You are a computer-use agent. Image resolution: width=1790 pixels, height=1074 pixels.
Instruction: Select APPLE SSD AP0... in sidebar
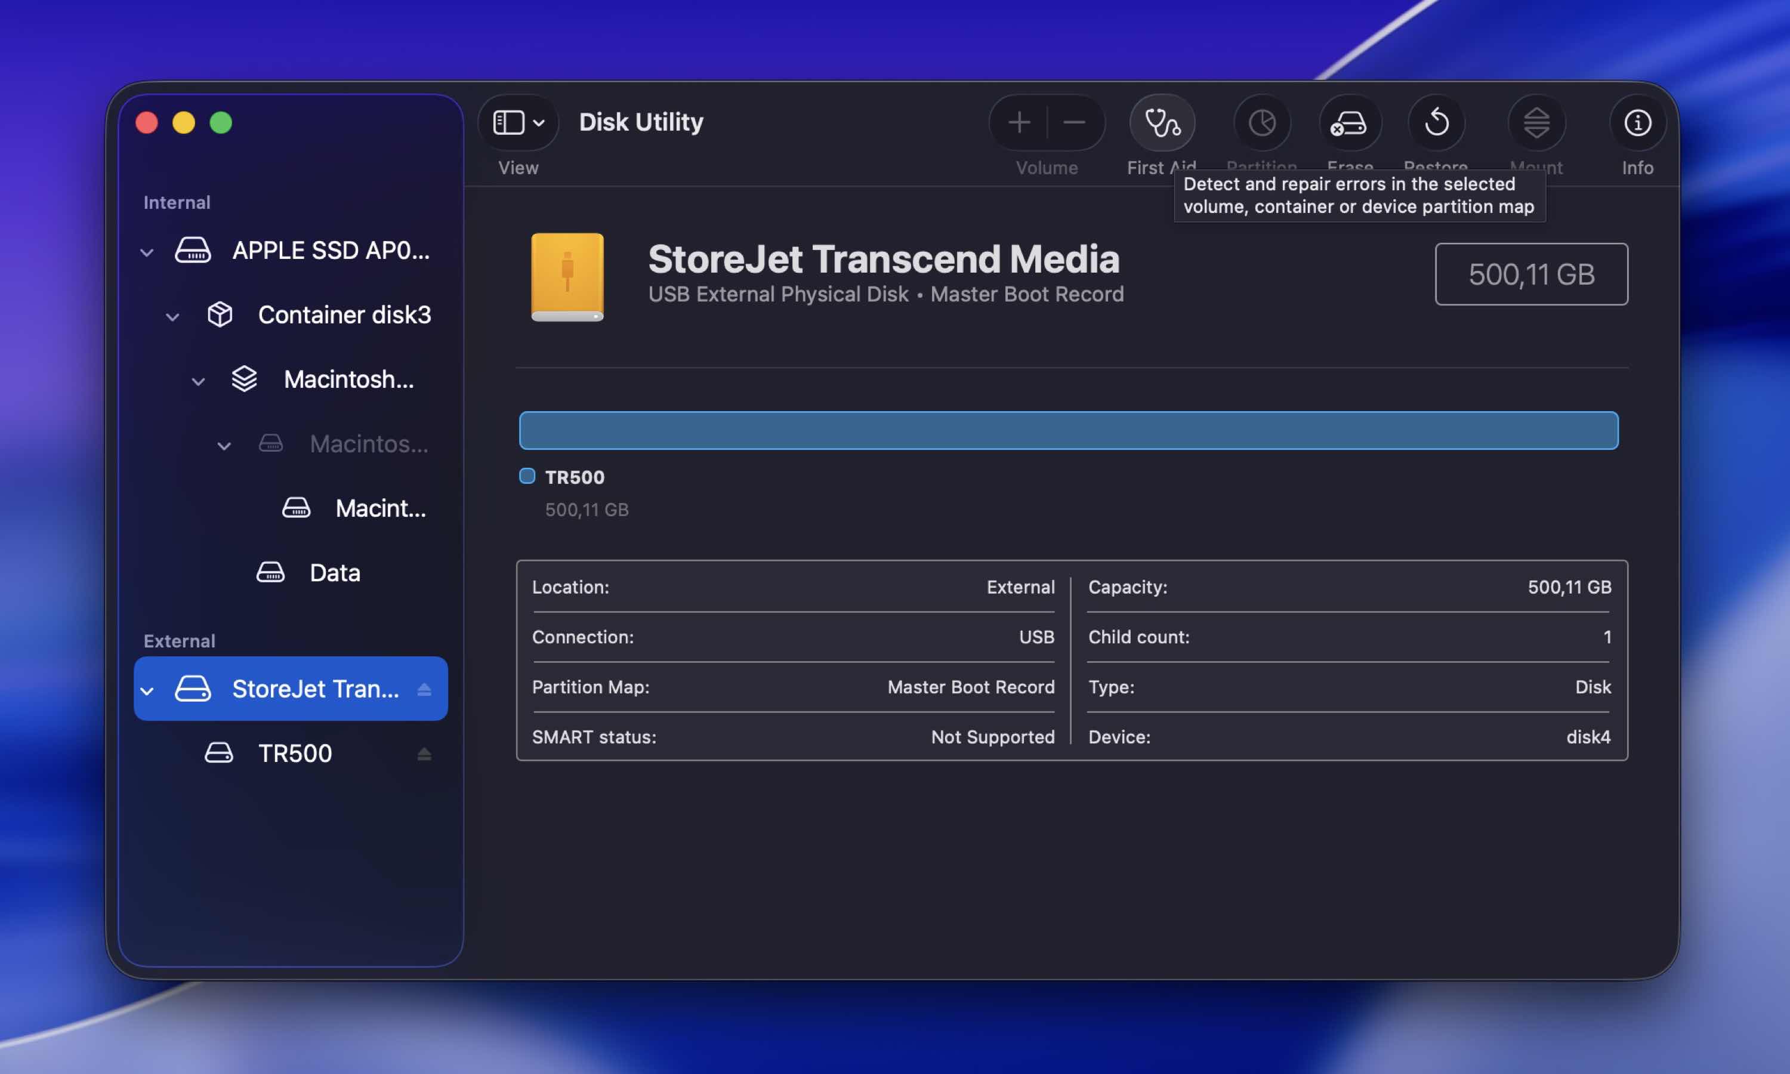[x=291, y=251]
